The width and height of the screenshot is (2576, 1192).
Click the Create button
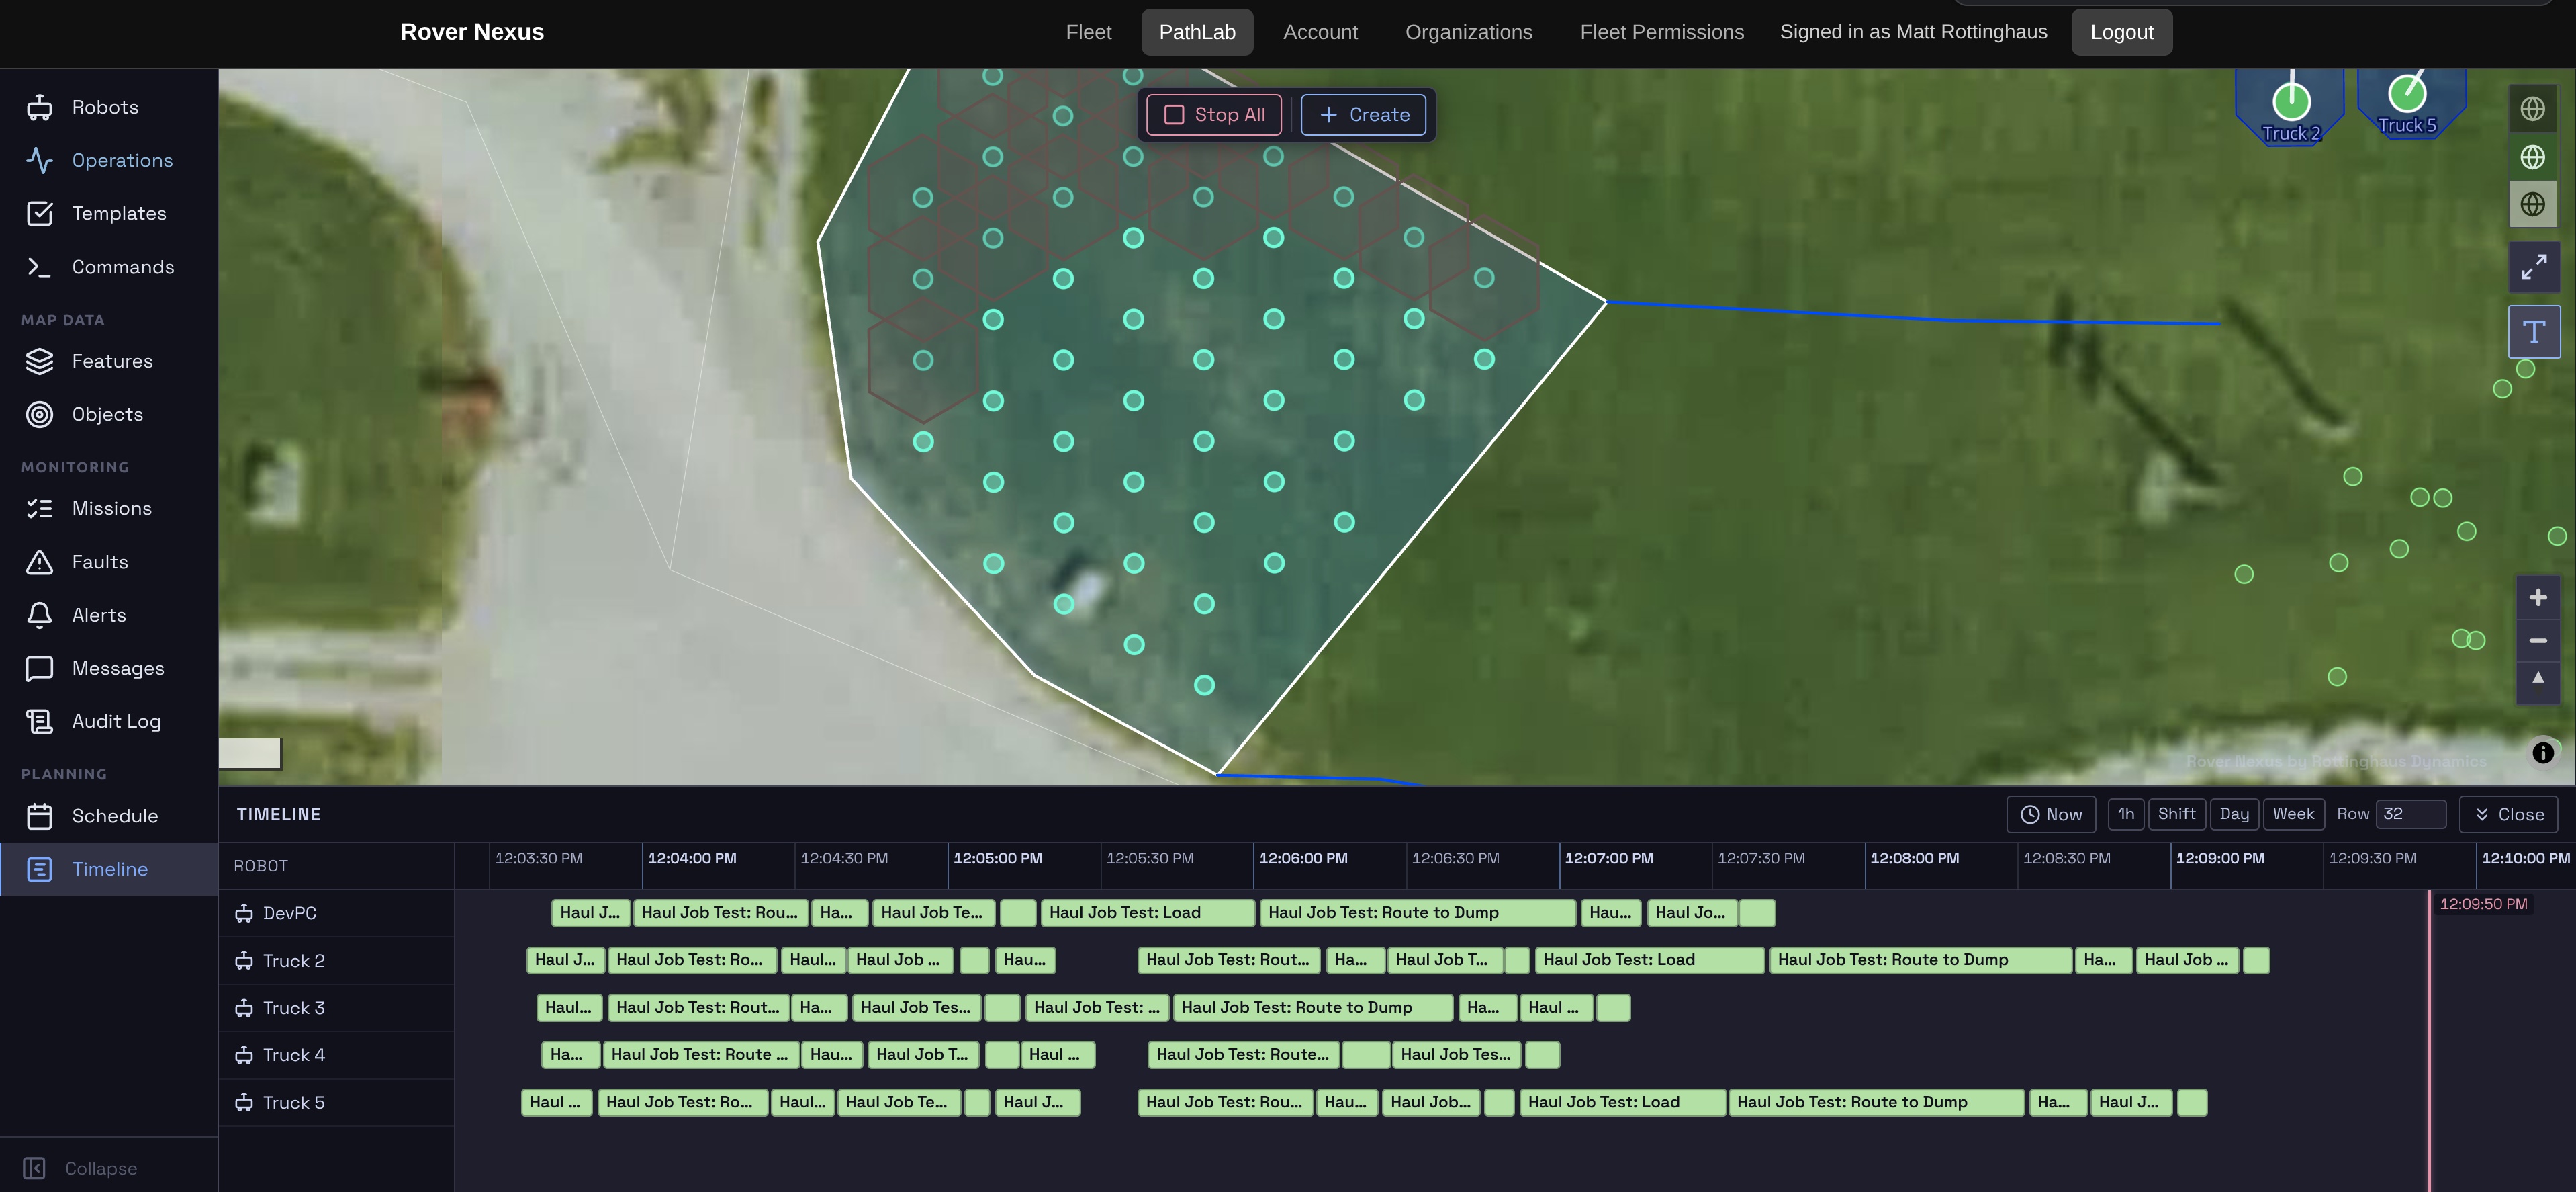(x=1363, y=115)
